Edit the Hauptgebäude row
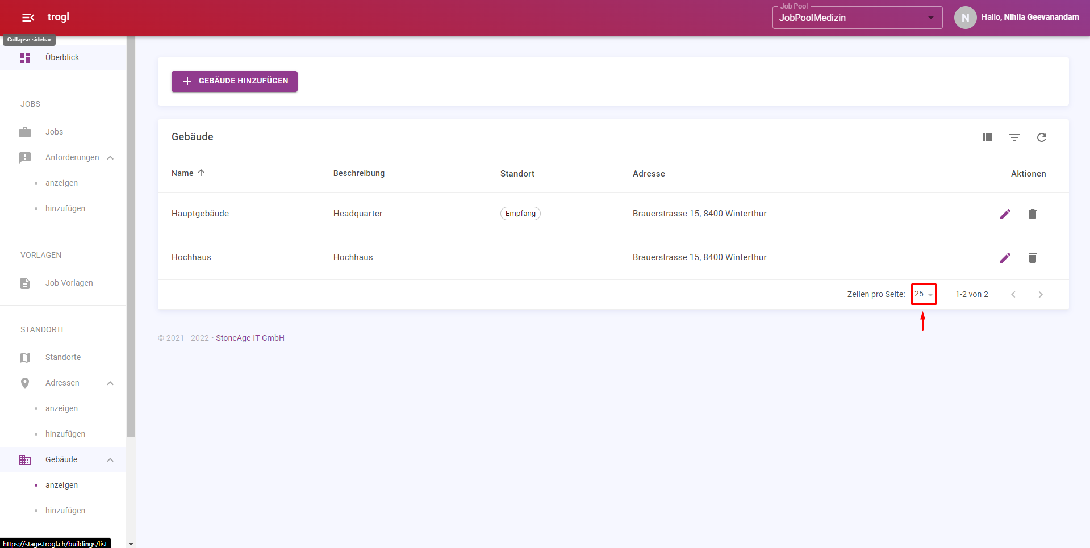 1005,214
